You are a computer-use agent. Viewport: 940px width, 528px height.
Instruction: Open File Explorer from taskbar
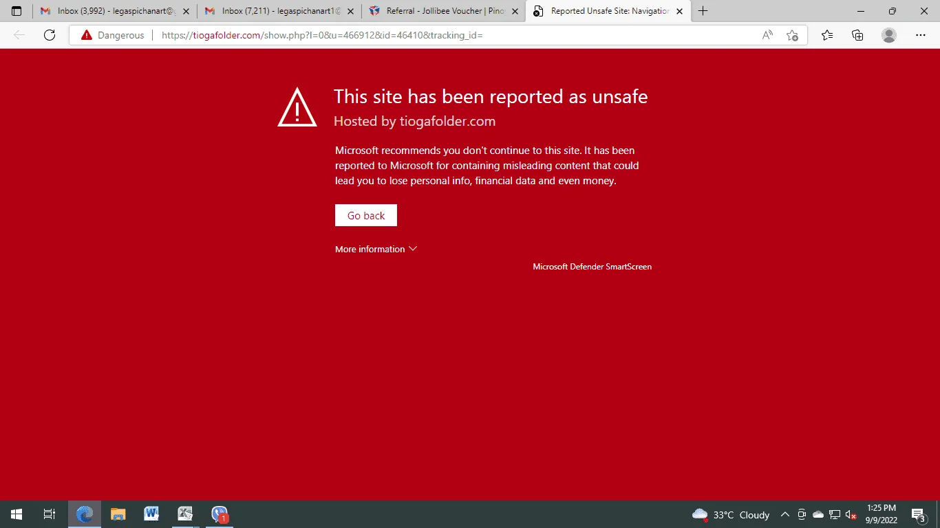pos(118,514)
